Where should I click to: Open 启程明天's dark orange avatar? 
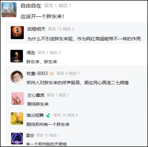pos(17,33)
